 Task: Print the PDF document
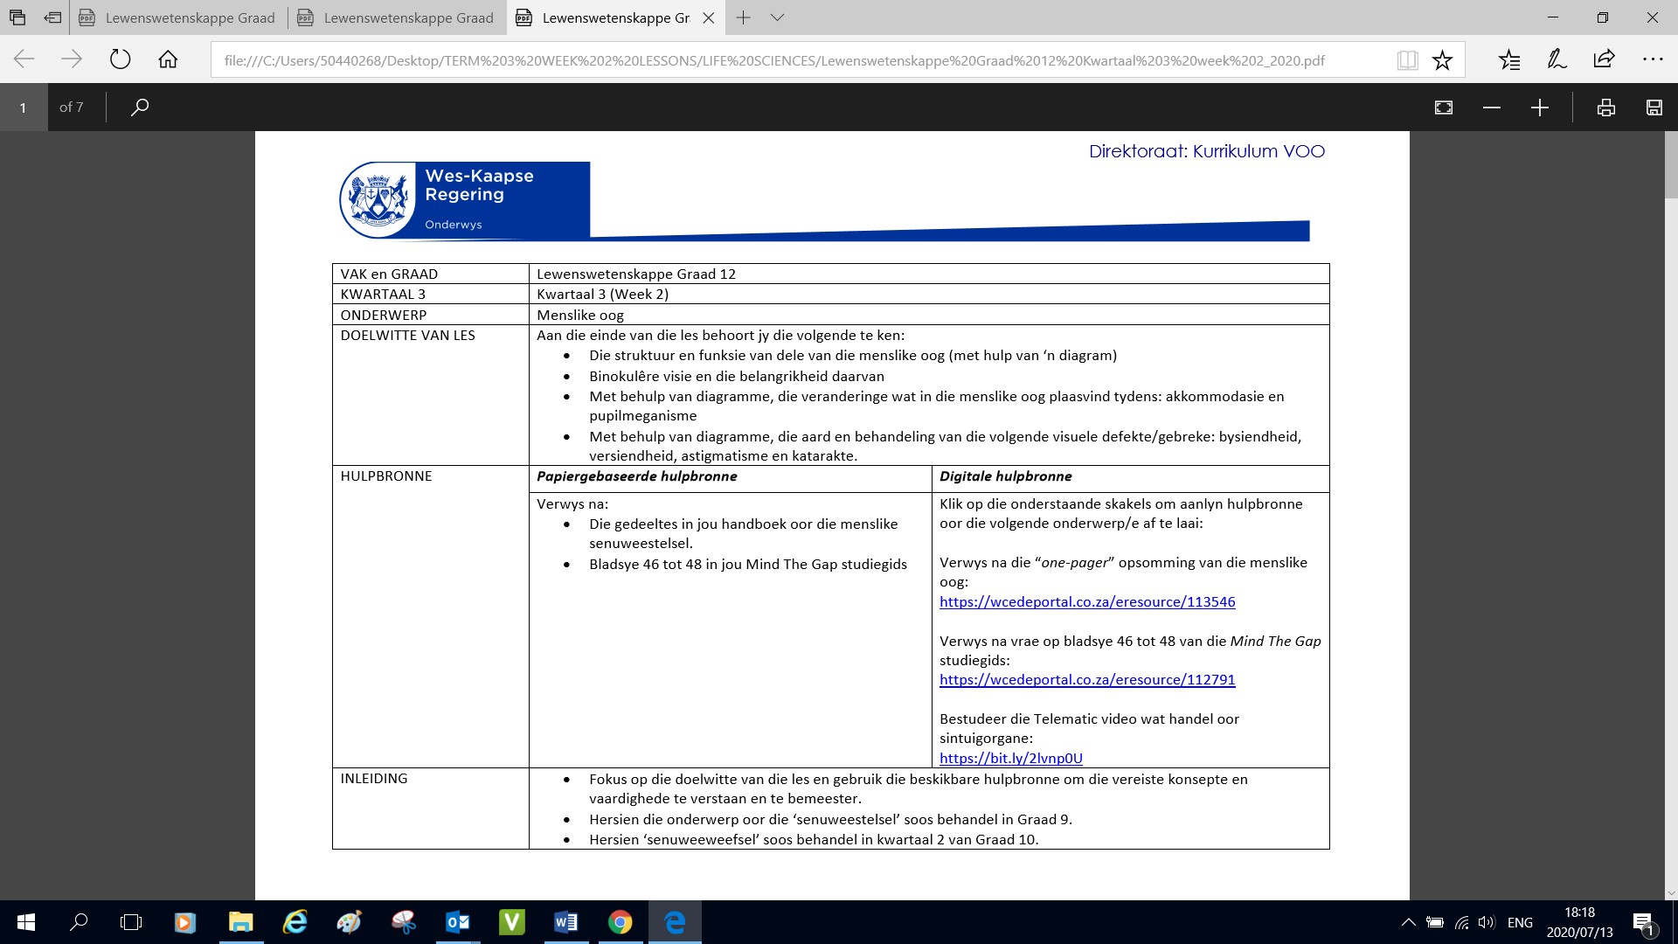pos(1605,108)
